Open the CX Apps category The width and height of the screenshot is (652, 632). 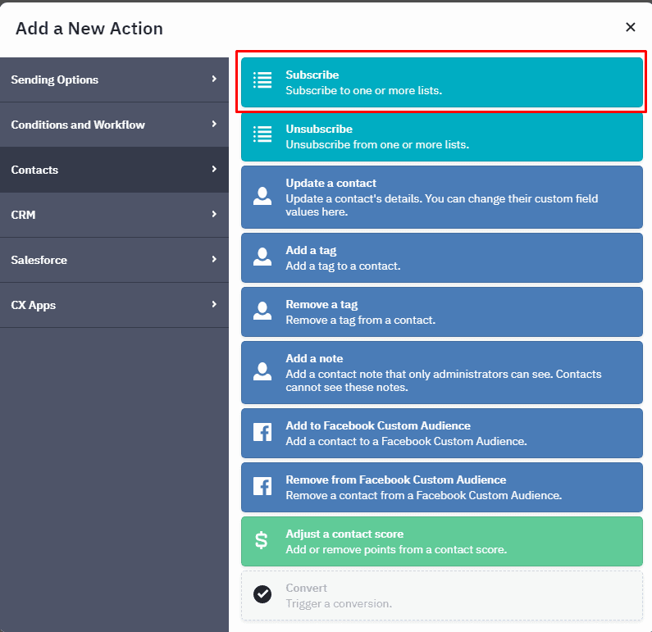pyautogui.click(x=114, y=305)
